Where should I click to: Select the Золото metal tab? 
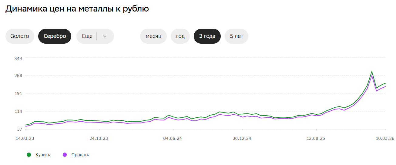[20, 36]
